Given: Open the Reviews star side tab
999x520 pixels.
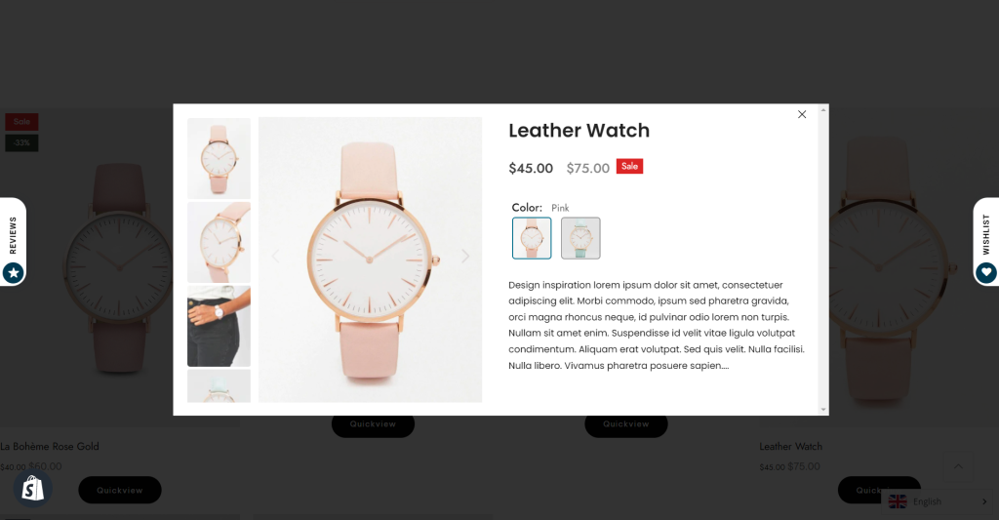Looking at the screenshot, I should pos(13,242).
